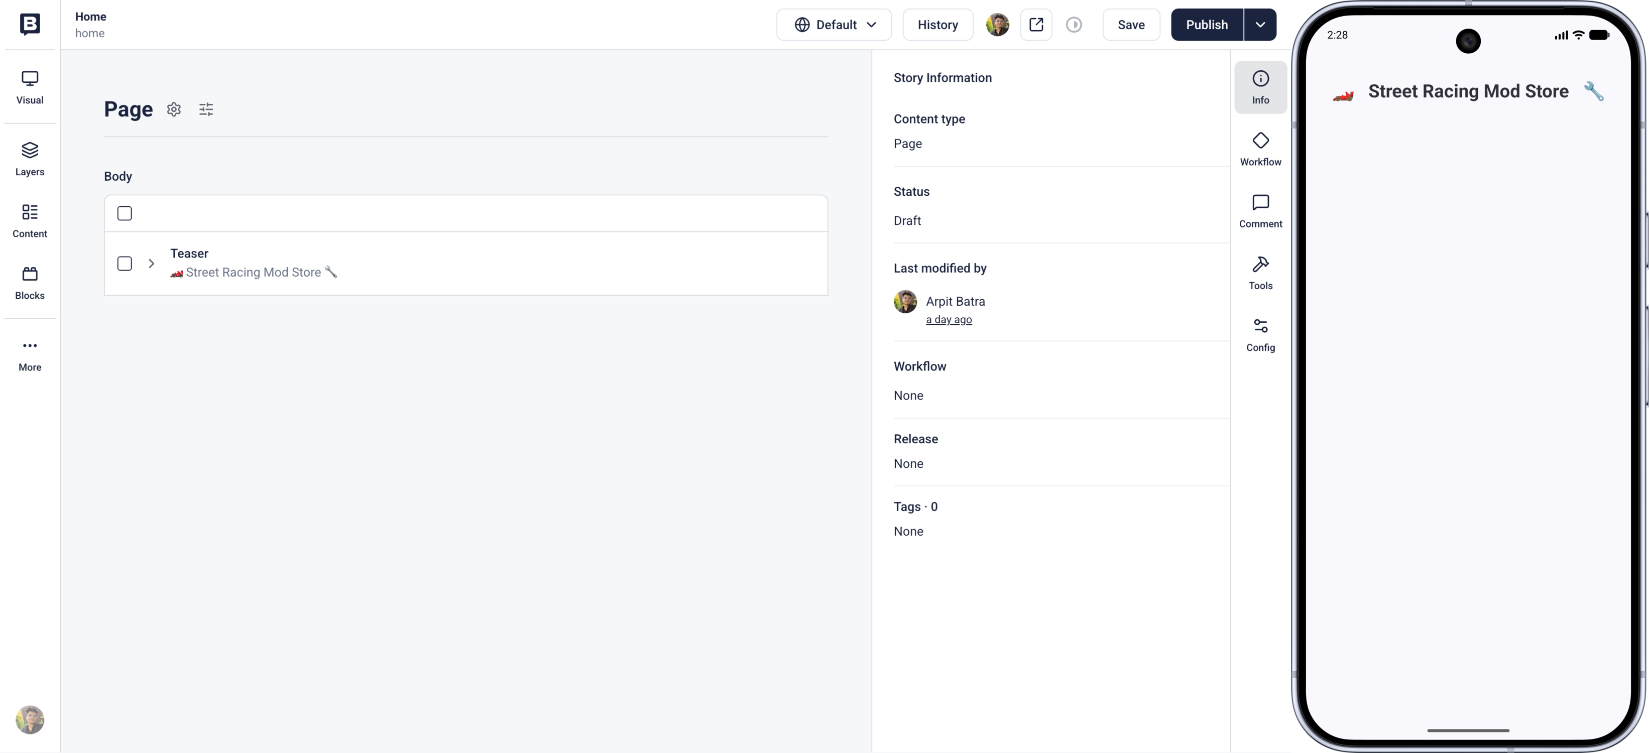The height and width of the screenshot is (753, 1649).
Task: Open preview in new tab icon
Action: [1036, 24]
